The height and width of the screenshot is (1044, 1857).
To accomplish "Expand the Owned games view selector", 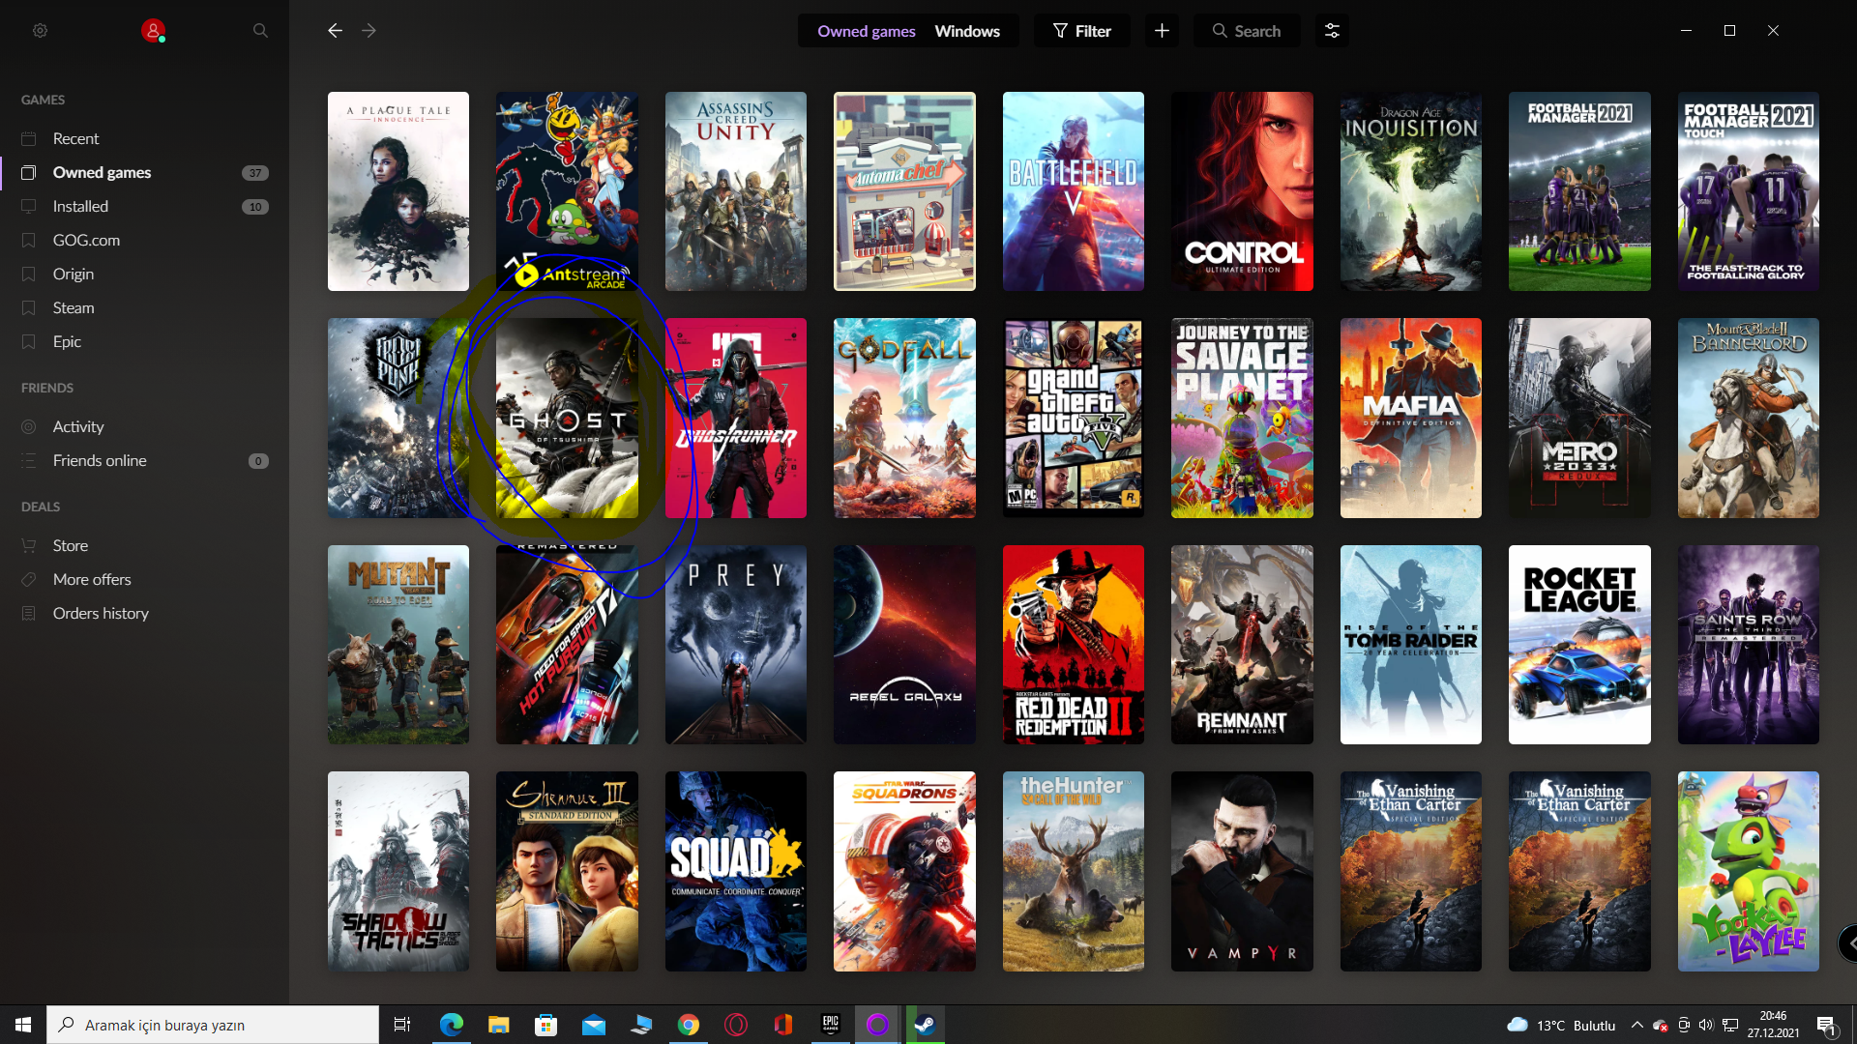I will point(866,31).
